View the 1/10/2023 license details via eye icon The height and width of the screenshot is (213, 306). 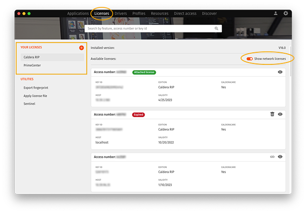click(x=280, y=157)
